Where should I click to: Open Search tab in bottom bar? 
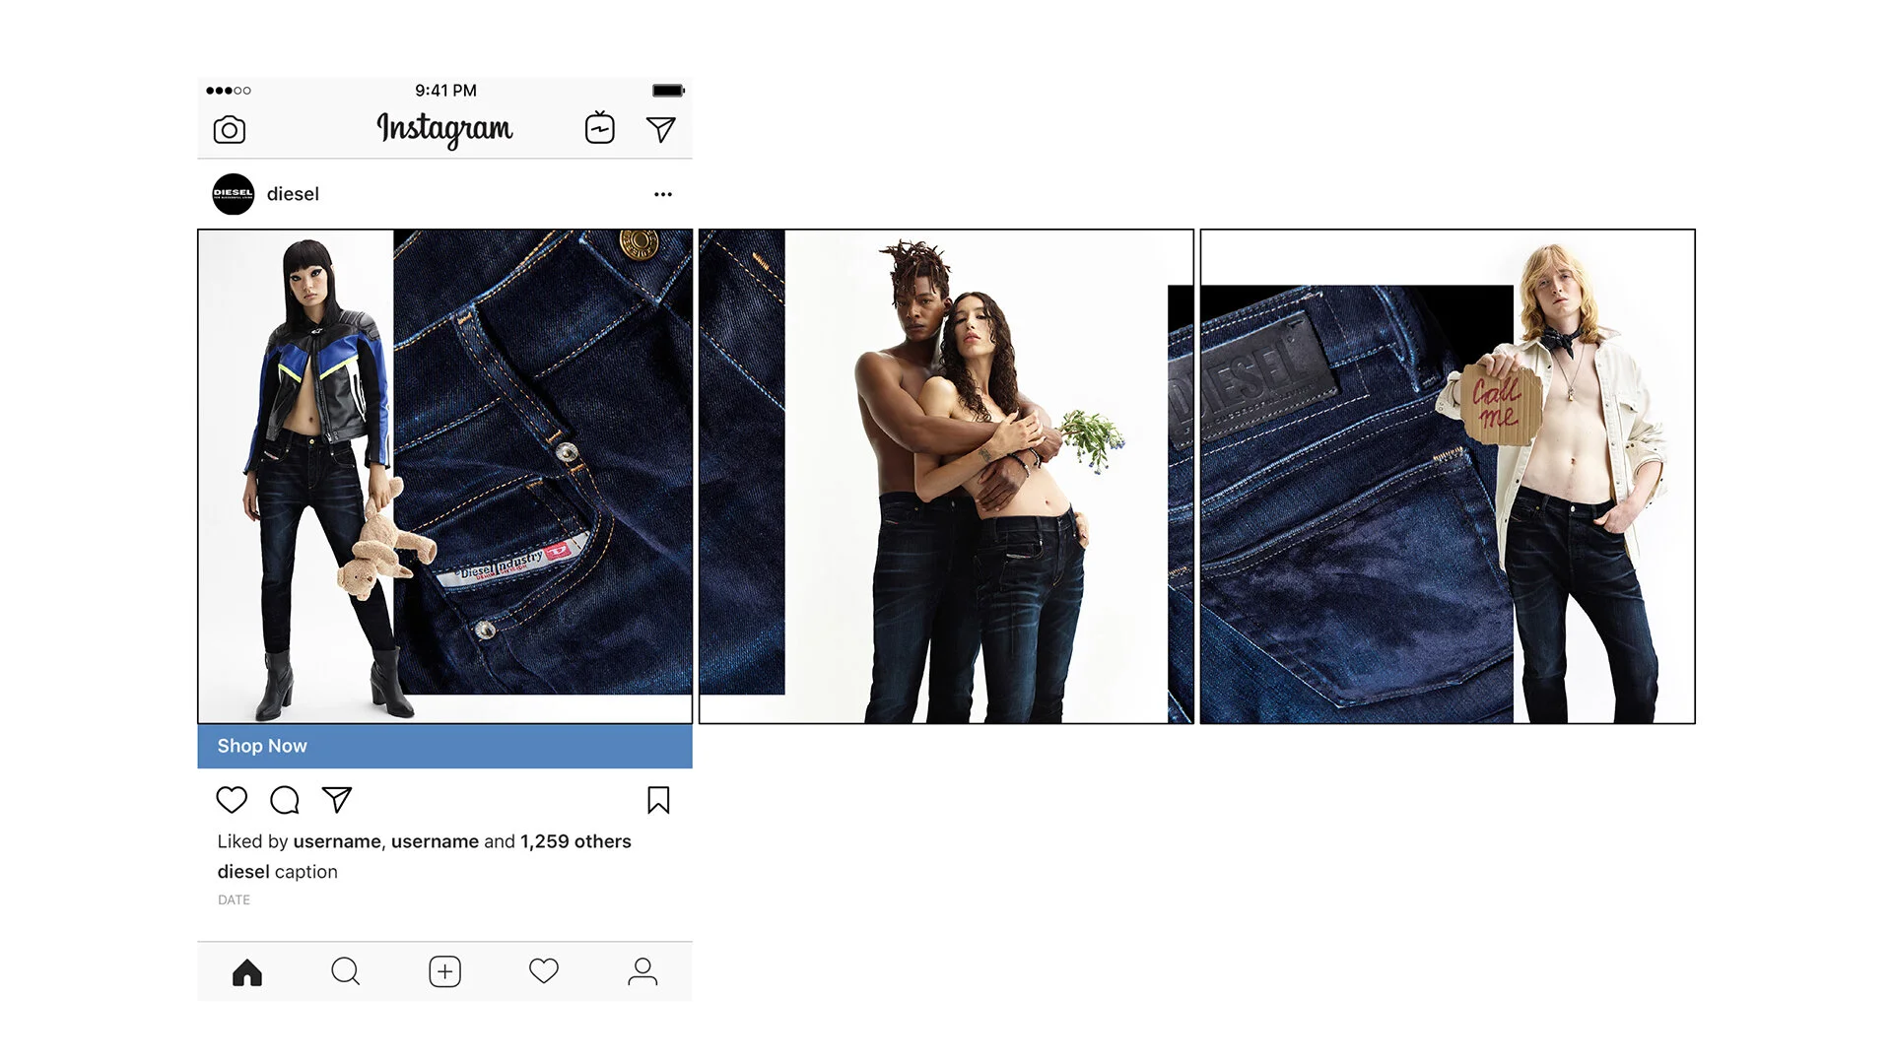coord(345,972)
